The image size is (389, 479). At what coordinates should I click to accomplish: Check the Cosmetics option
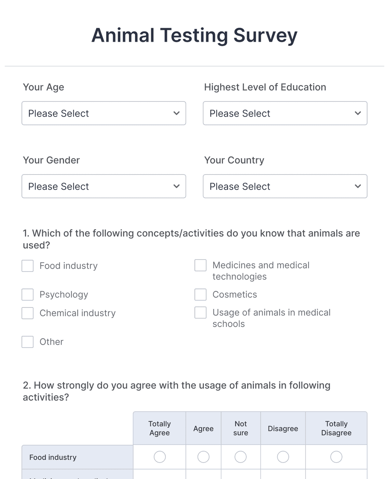pos(200,294)
